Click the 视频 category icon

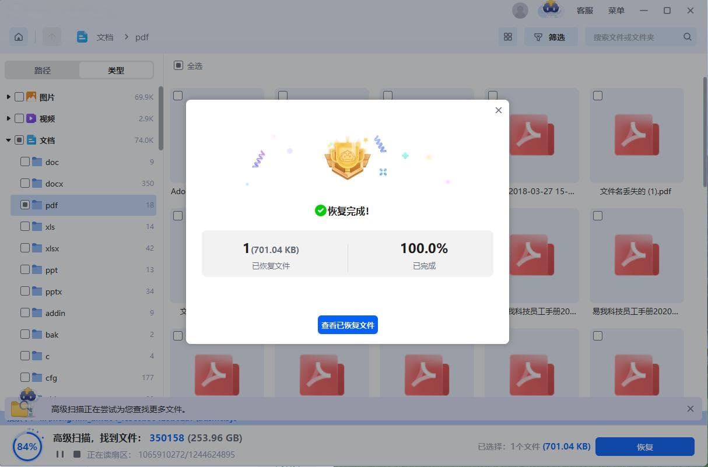[31, 118]
